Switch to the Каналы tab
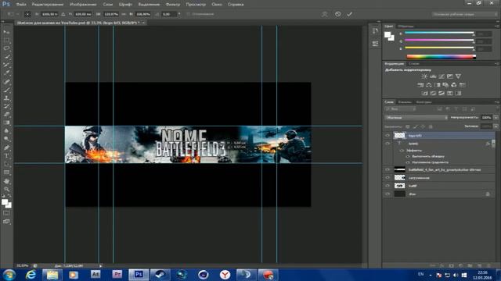The image size is (501, 281). (x=405, y=102)
